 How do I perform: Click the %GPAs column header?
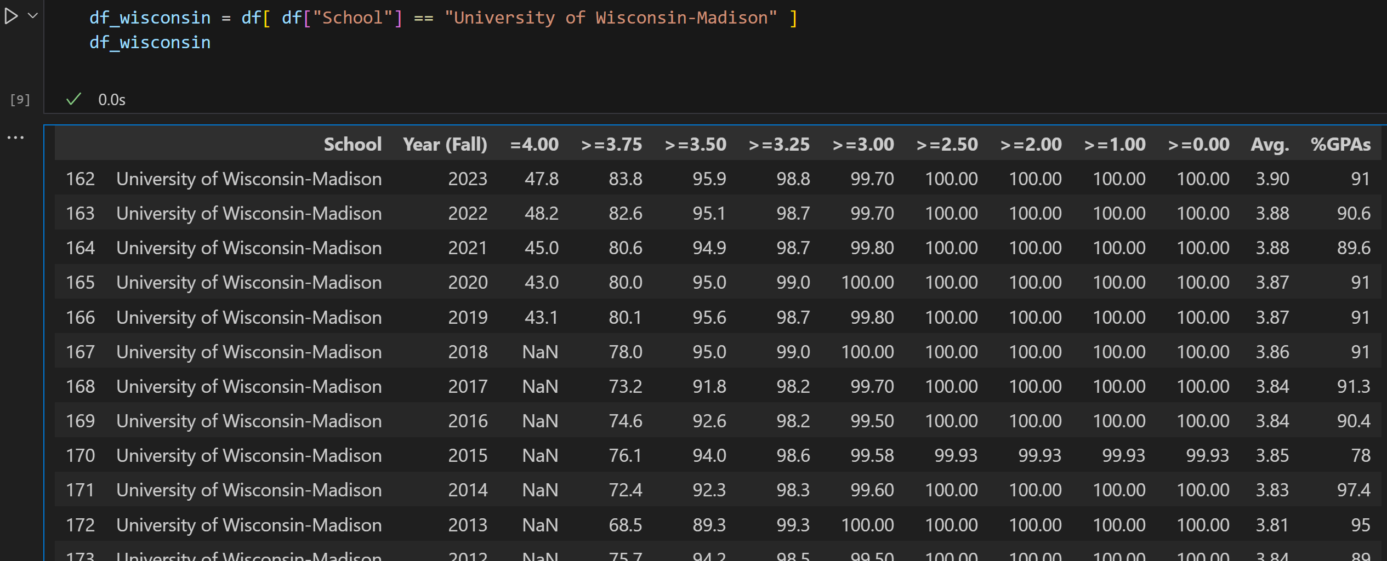[1340, 144]
